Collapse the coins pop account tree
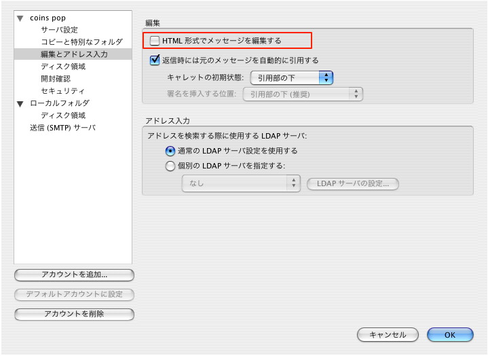The height and width of the screenshot is (356, 488). click(20, 18)
